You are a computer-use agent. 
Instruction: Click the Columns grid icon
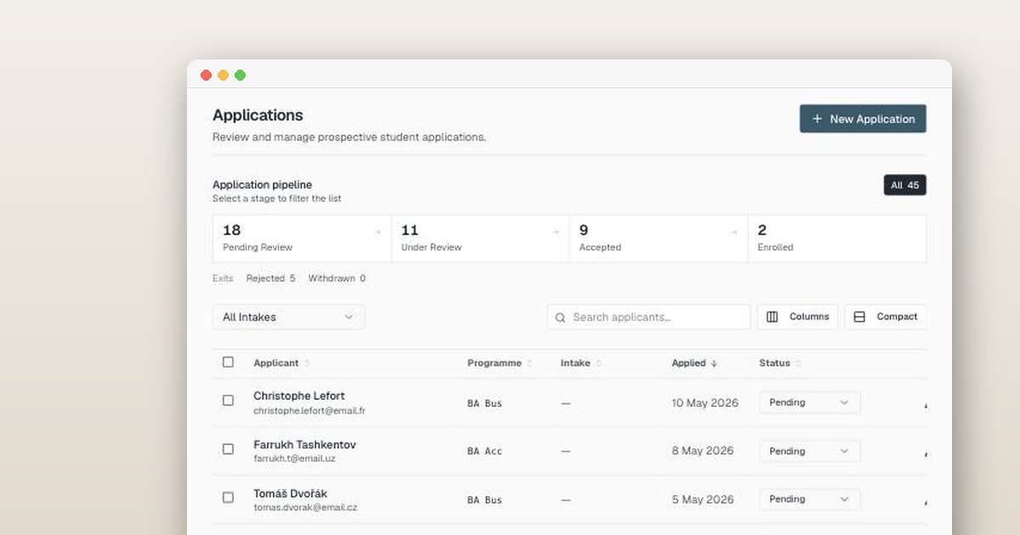click(772, 317)
